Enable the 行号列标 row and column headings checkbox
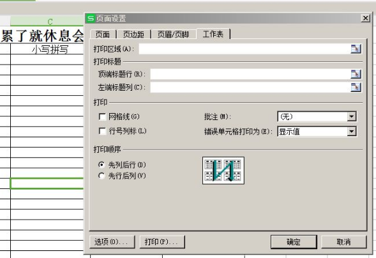Image resolution: width=376 pixels, height=258 pixels. [102, 131]
